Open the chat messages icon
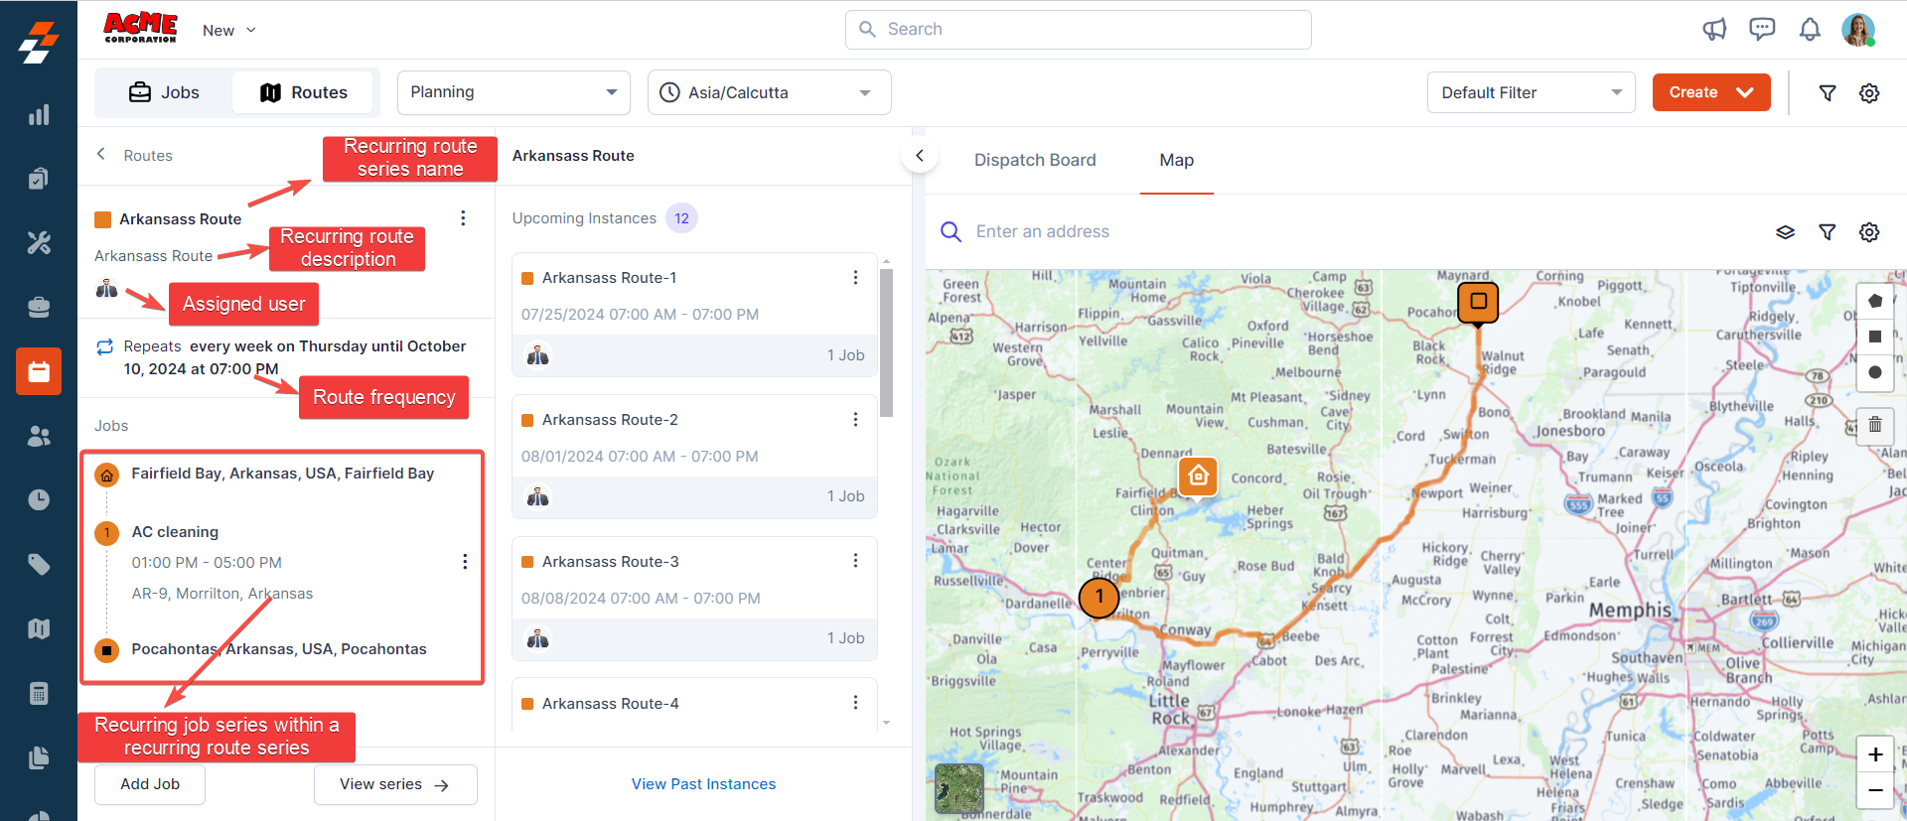This screenshot has height=821, width=1907. (1762, 30)
